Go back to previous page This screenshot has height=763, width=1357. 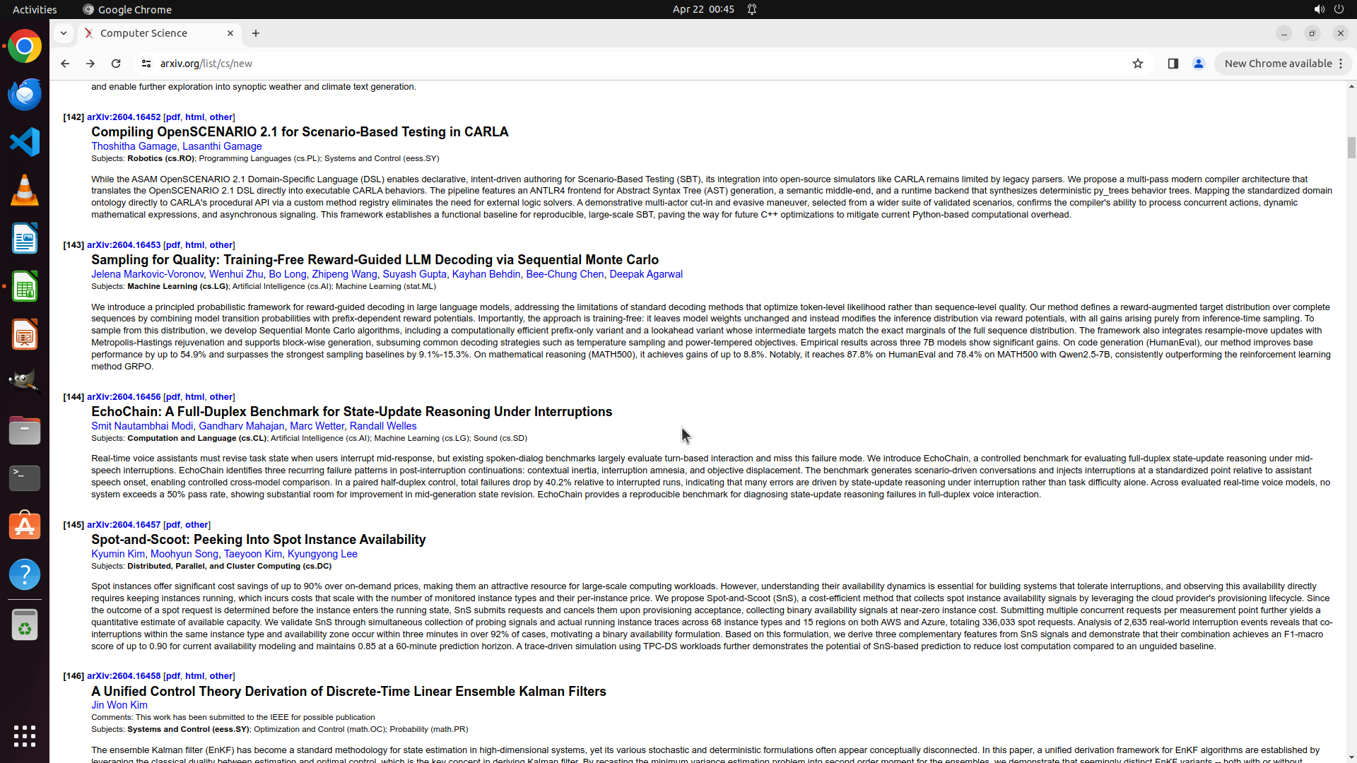pos(65,64)
